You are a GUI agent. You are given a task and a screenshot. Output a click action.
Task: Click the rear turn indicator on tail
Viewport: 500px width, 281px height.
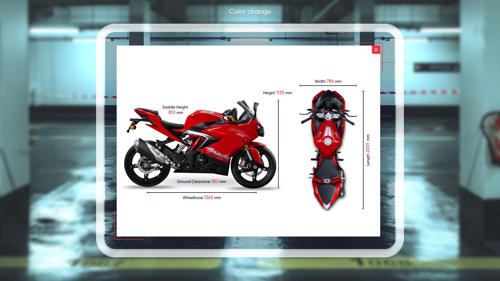pos(133,127)
